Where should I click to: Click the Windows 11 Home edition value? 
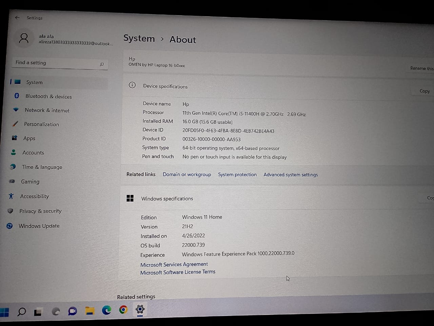(x=202, y=217)
